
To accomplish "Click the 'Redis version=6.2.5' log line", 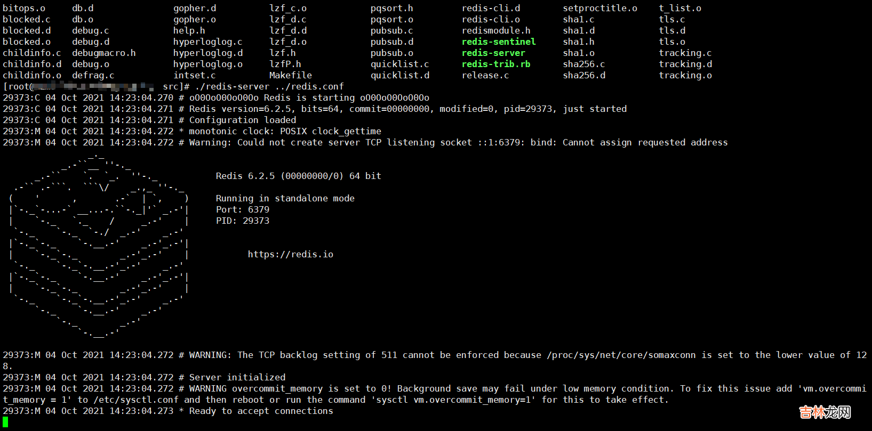I will coord(315,109).
